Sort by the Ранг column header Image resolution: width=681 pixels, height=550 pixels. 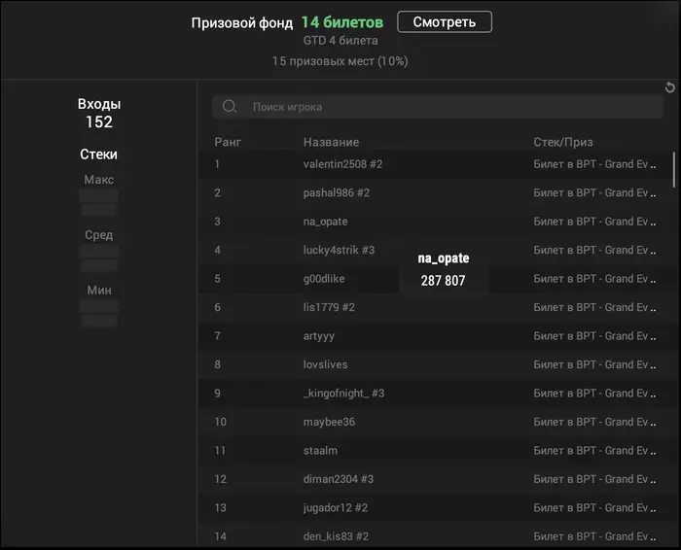coord(228,143)
